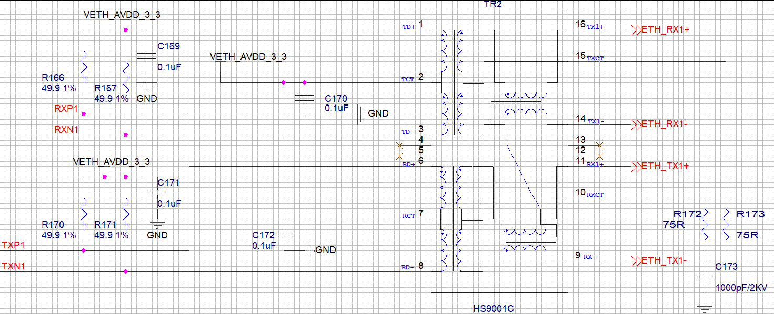Select capacitor C172 symbol
Image resolution: width=774 pixels, height=314 pixels.
(x=284, y=235)
